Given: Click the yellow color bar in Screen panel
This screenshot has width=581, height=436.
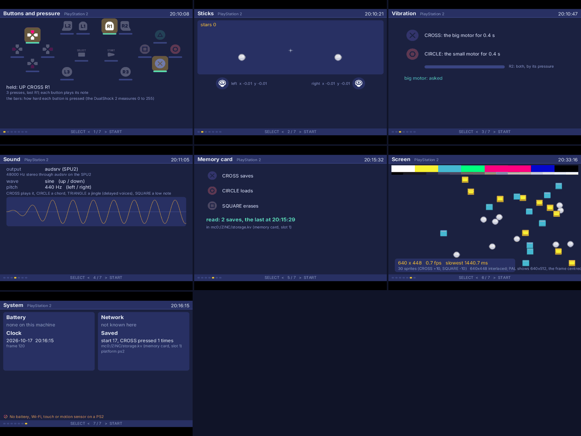Looking at the screenshot, I should (427, 169).
